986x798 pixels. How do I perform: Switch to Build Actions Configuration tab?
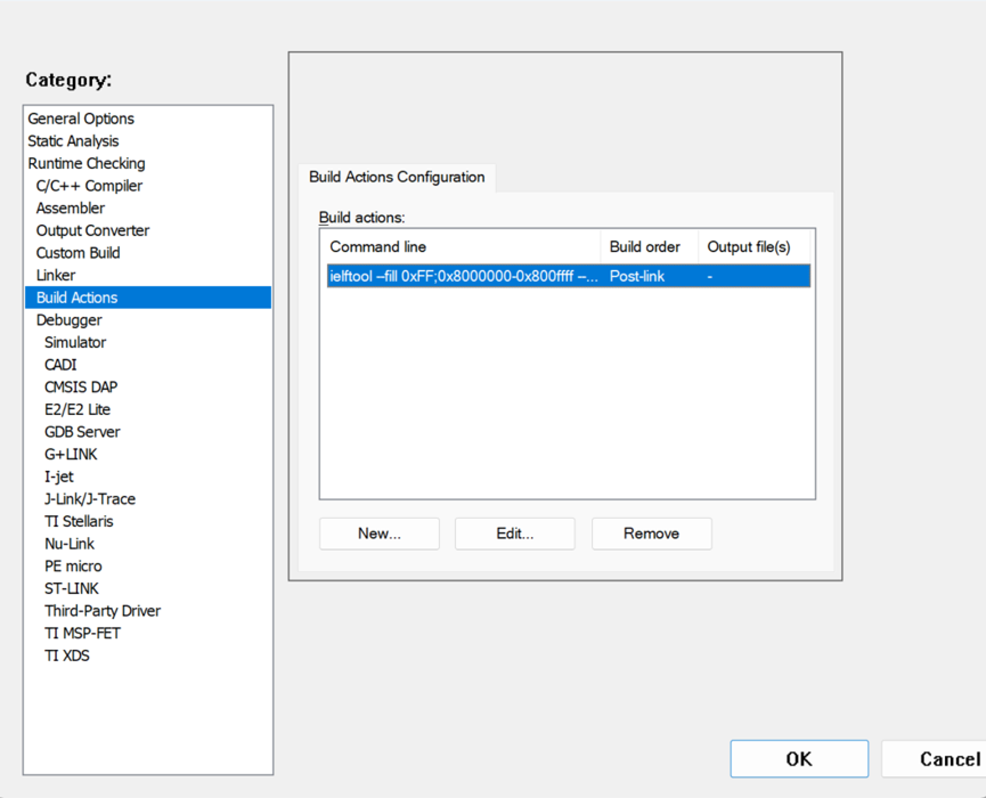(397, 177)
